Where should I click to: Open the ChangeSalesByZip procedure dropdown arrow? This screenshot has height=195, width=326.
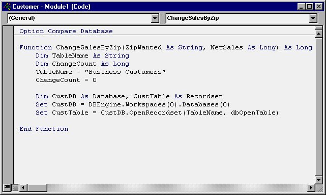click(x=313, y=18)
